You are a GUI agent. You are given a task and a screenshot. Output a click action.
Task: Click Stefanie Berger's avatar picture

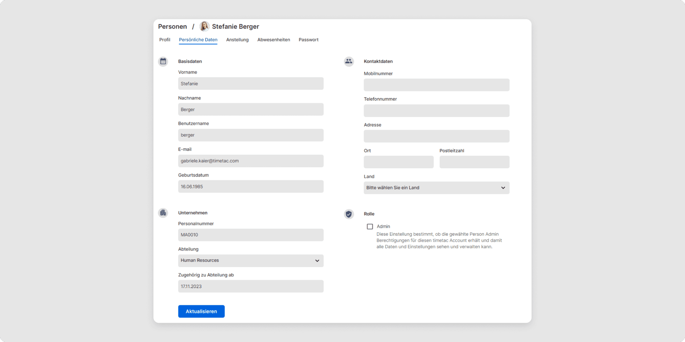point(204,26)
